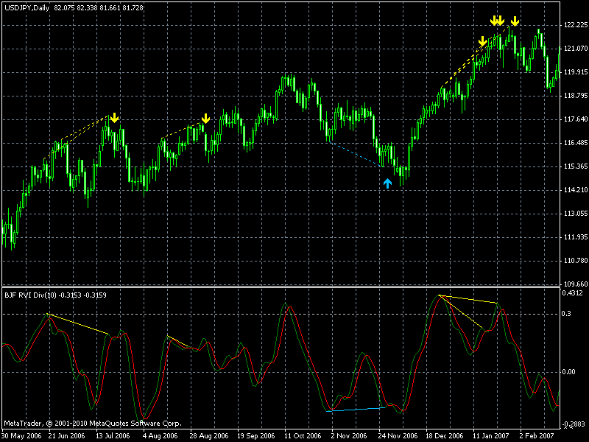589x442 pixels.
Task: Click the 0.4312 indicator scale value
Action: tap(574, 292)
